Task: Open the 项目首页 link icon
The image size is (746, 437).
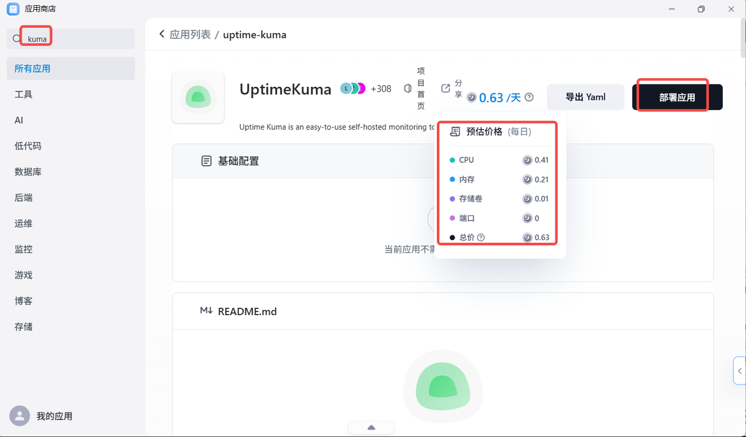Action: click(x=408, y=89)
